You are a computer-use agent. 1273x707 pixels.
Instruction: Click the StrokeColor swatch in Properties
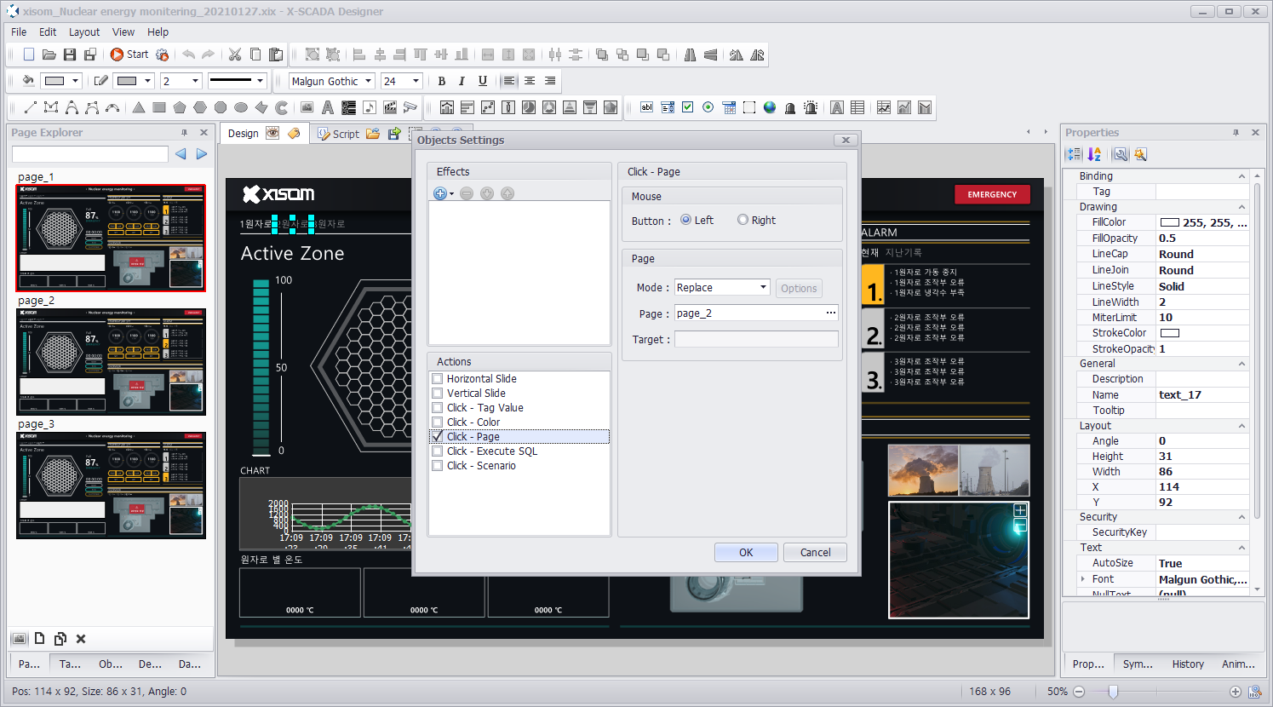pyautogui.click(x=1169, y=333)
